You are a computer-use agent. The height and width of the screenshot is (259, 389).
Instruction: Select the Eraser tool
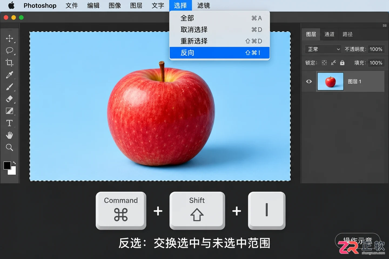[9, 99]
